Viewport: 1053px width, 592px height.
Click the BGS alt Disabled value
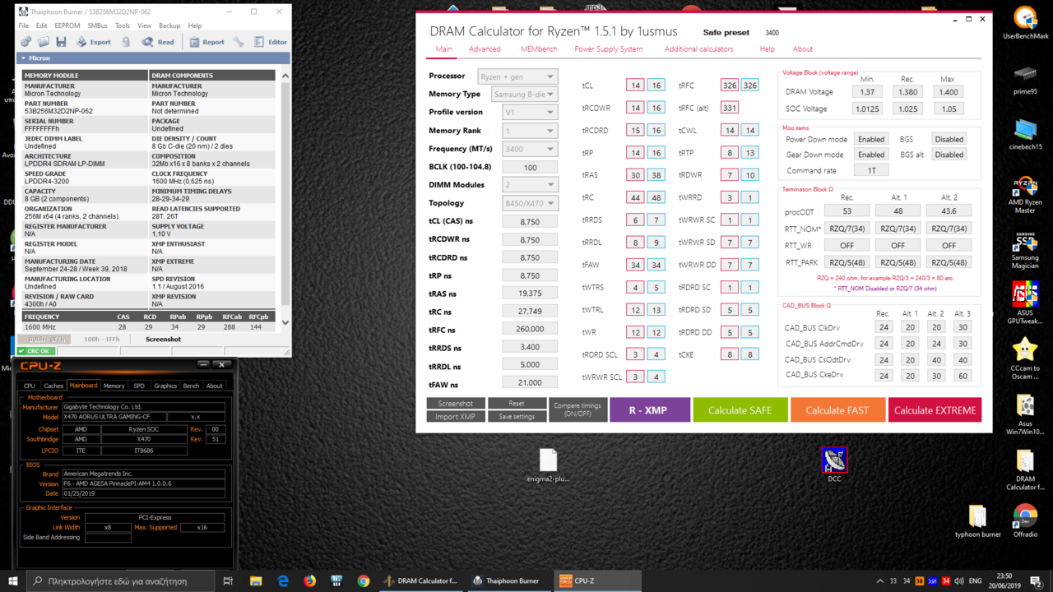(949, 155)
